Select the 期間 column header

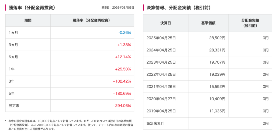(28, 20)
